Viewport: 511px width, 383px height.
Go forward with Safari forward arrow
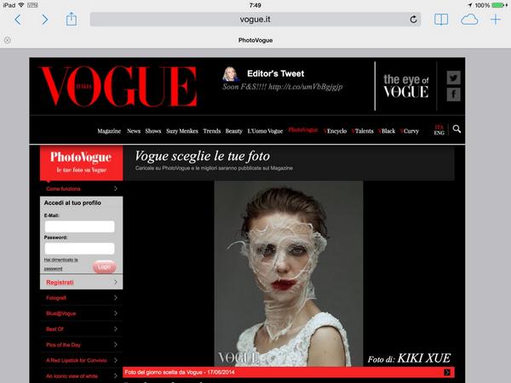[x=44, y=20]
